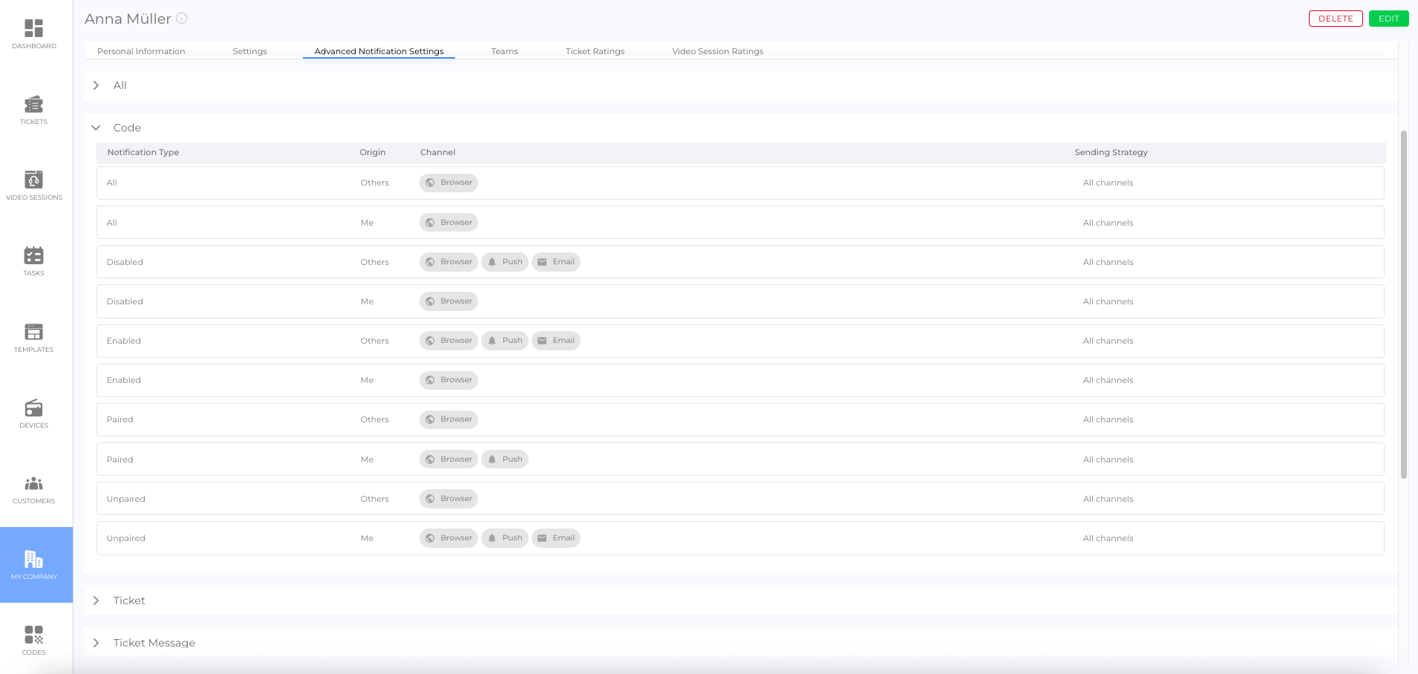Open the Templates section icon
The width and height of the screenshot is (1418, 674).
tap(33, 333)
